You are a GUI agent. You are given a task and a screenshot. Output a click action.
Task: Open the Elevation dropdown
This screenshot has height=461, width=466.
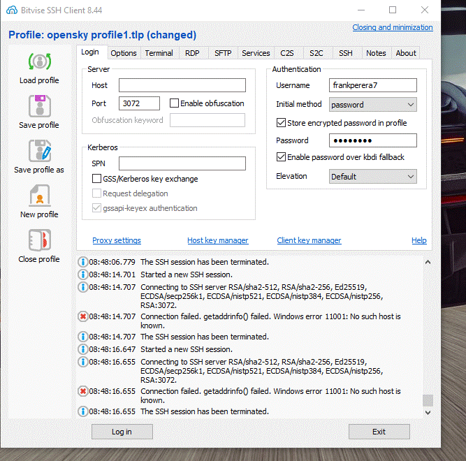coord(372,177)
